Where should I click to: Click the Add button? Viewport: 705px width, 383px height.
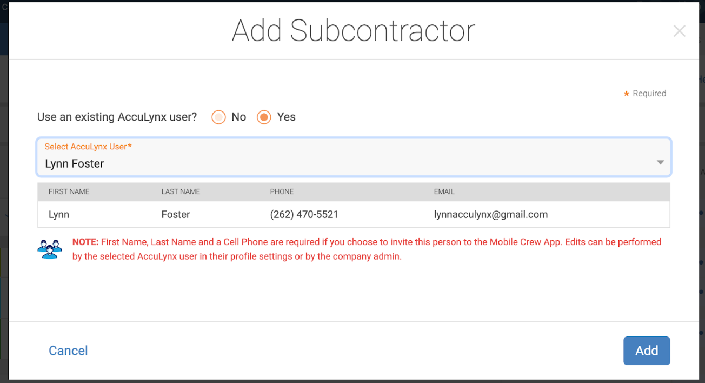tap(647, 351)
